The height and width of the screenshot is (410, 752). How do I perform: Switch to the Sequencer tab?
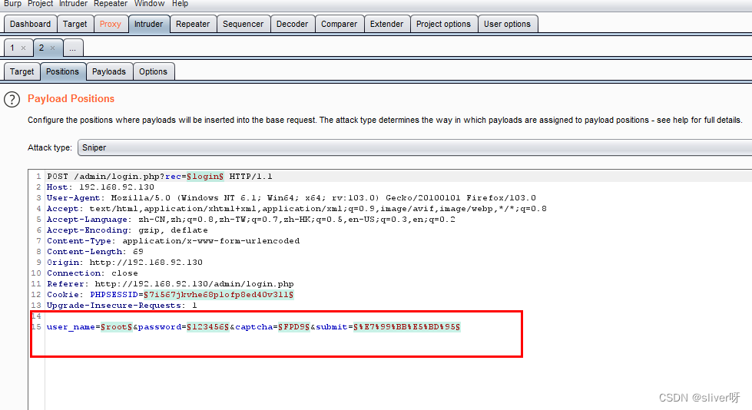(243, 24)
